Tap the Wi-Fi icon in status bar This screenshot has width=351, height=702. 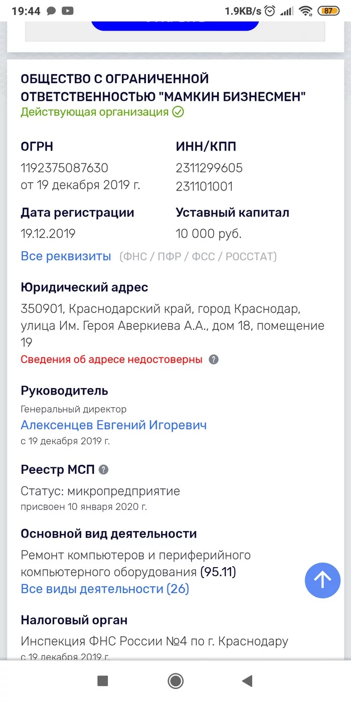(305, 11)
